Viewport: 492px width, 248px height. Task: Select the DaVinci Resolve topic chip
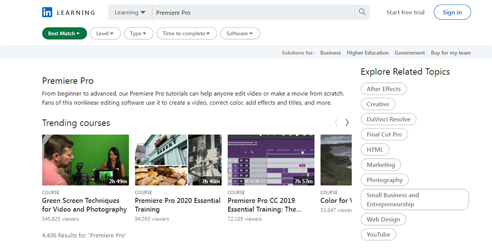coord(388,120)
